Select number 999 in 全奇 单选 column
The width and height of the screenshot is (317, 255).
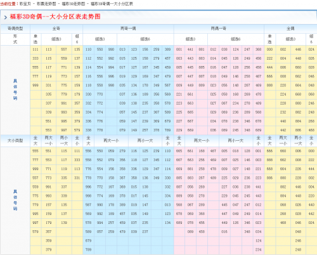pos(36,85)
